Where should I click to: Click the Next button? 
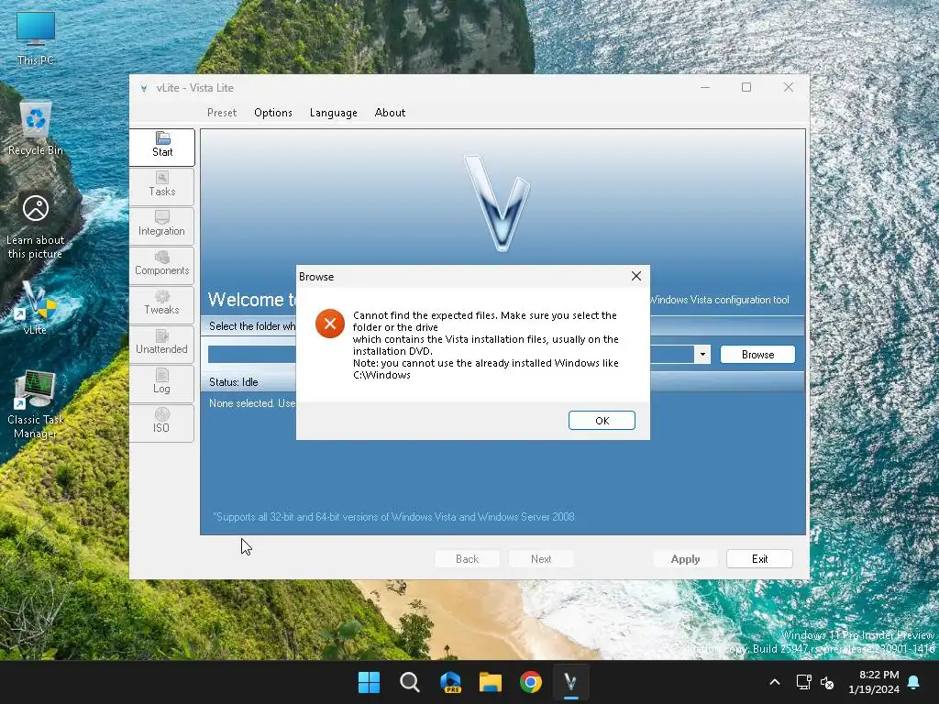[541, 558]
